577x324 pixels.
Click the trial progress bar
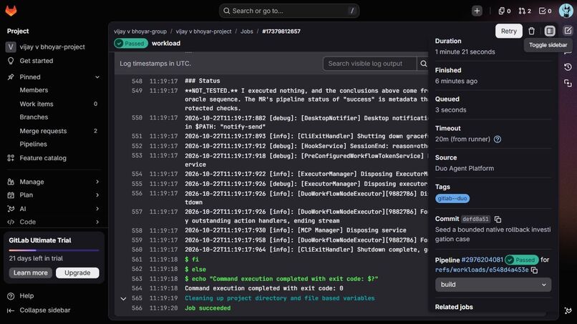click(x=54, y=250)
